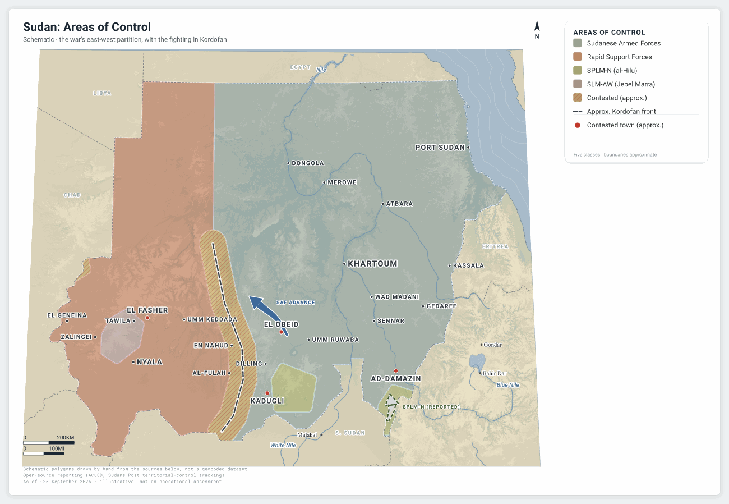Click the 'AREAS OF CONTROL' legend heading

tap(609, 33)
